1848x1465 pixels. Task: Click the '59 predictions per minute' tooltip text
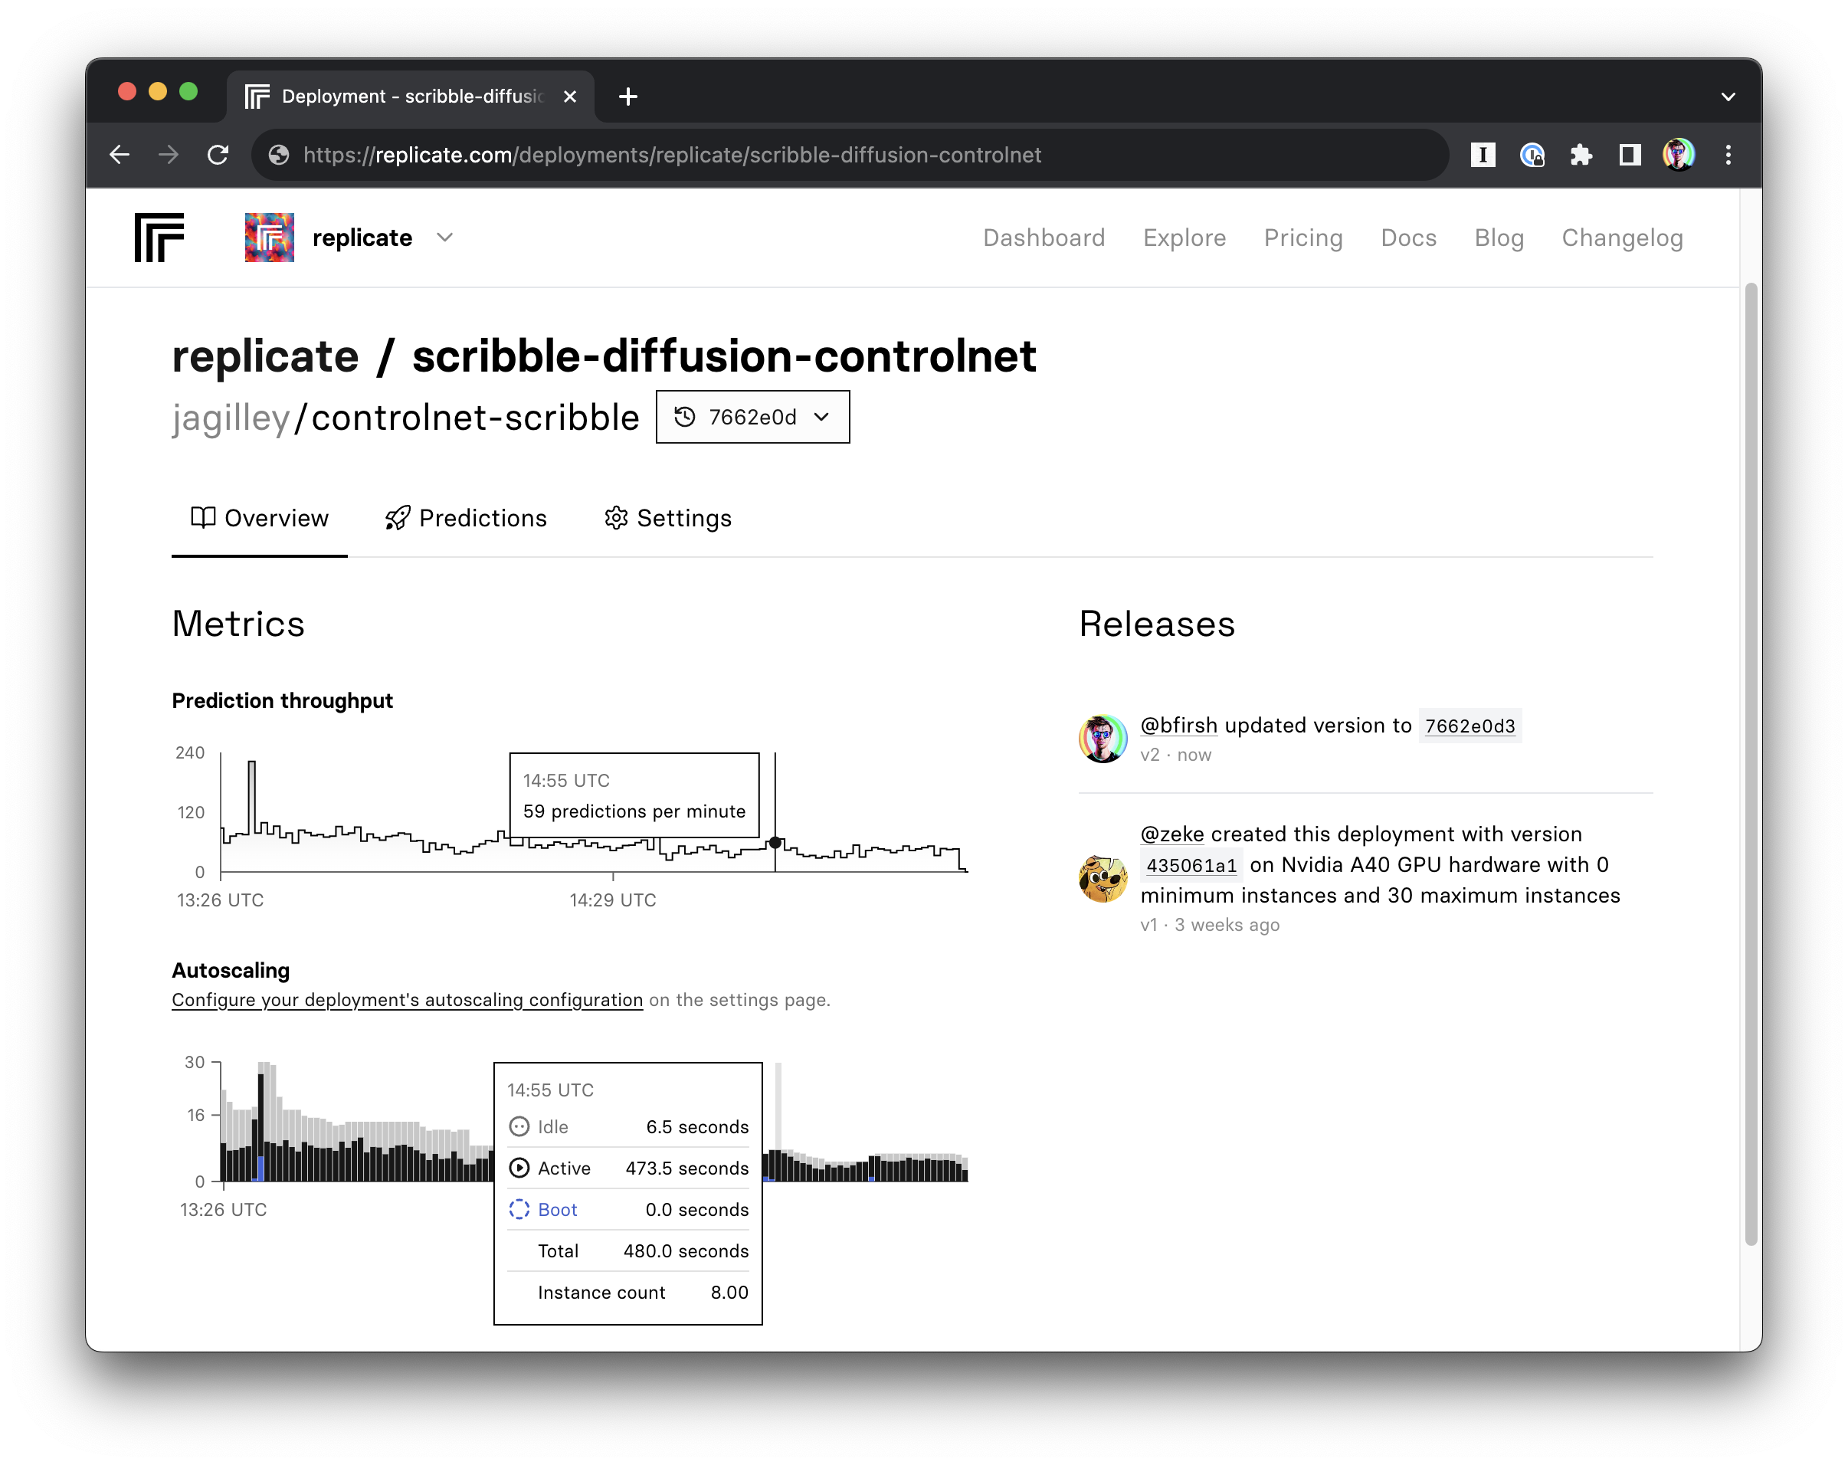(634, 811)
